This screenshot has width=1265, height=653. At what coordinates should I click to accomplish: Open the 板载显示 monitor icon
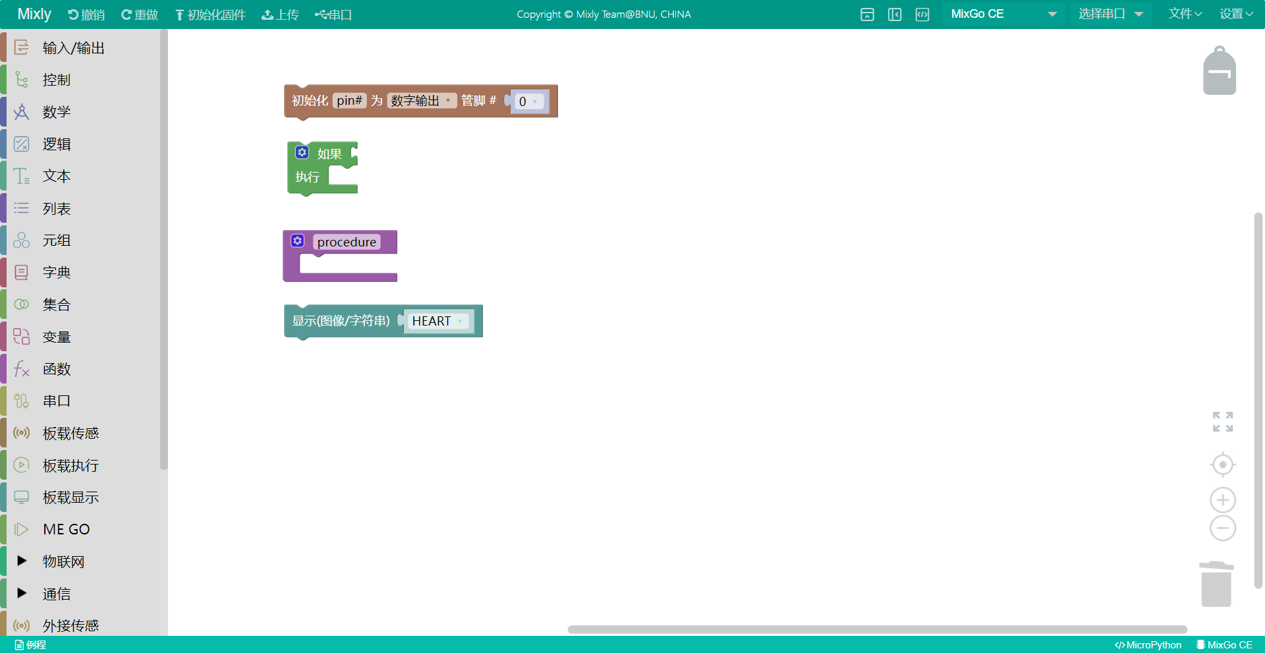coord(21,497)
